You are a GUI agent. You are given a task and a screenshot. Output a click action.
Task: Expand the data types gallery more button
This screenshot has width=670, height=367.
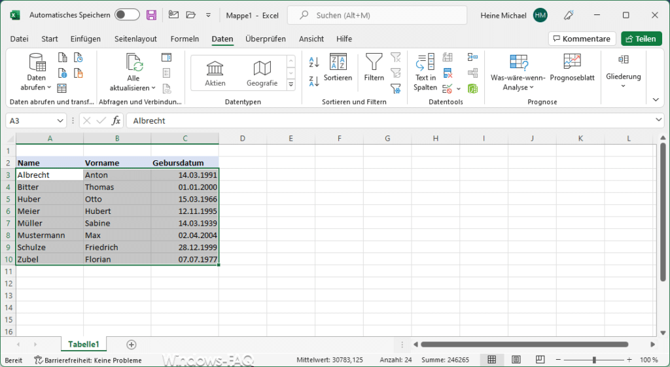coord(291,84)
